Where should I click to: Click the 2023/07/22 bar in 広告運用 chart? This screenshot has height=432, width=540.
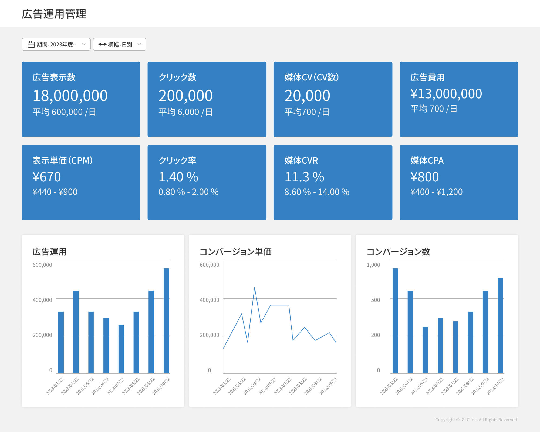coord(121,349)
